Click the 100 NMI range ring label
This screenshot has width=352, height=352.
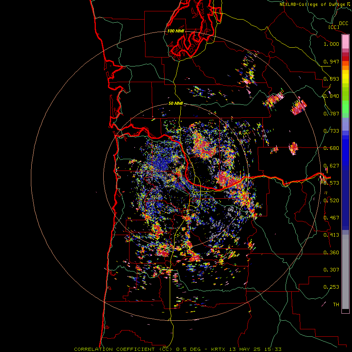click(x=176, y=31)
